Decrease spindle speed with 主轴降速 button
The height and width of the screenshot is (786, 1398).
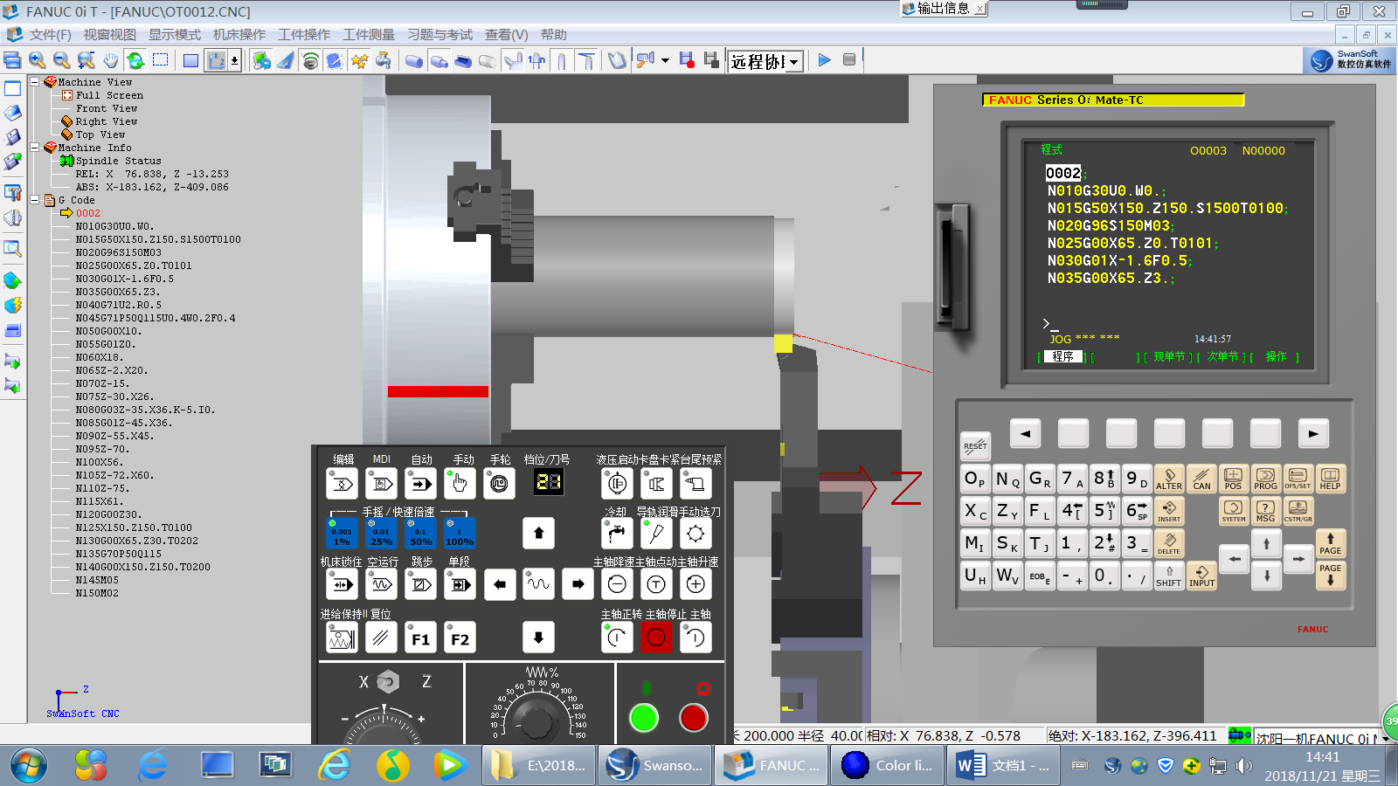[617, 584]
